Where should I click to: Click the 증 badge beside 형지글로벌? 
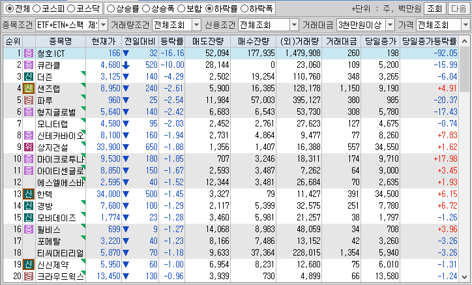(x=29, y=112)
